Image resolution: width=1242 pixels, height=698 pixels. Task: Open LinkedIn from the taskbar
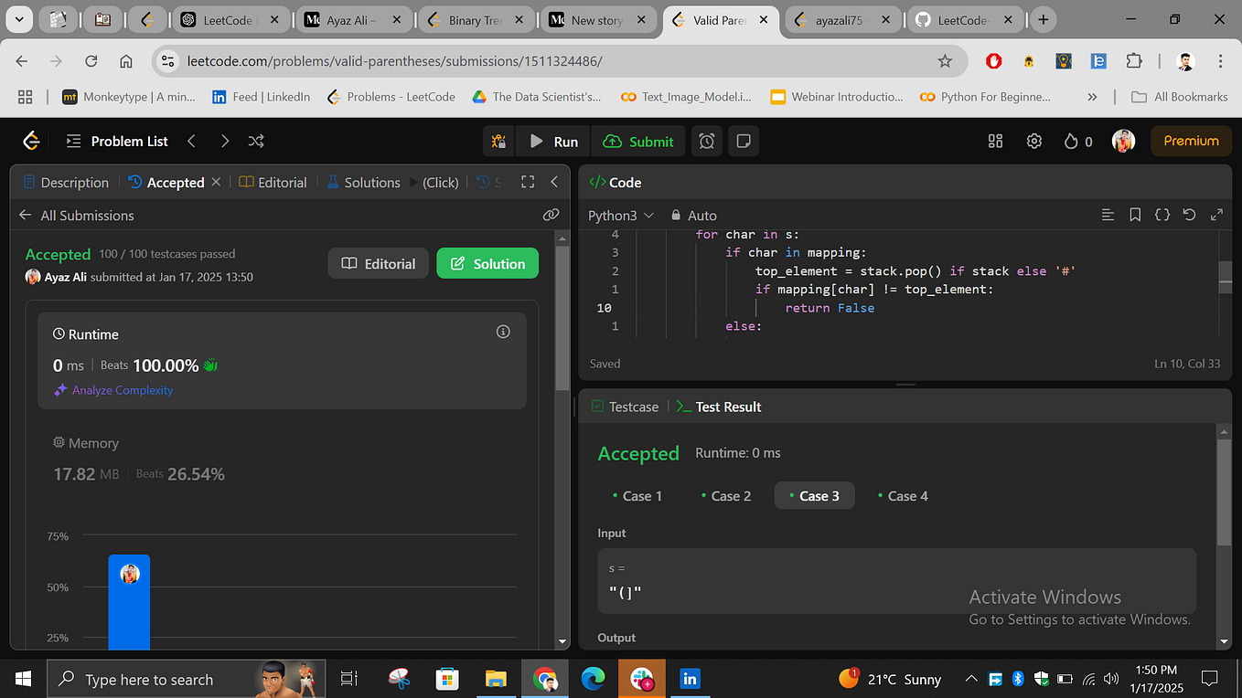(x=690, y=679)
